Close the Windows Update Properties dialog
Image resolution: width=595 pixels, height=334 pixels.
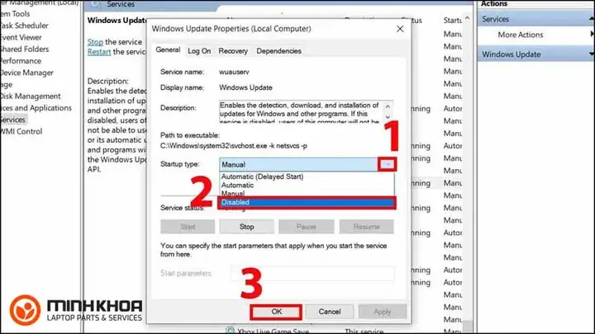pyautogui.click(x=400, y=29)
